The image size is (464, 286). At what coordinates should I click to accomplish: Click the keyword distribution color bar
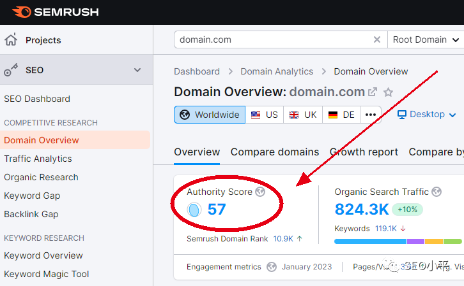398,241
